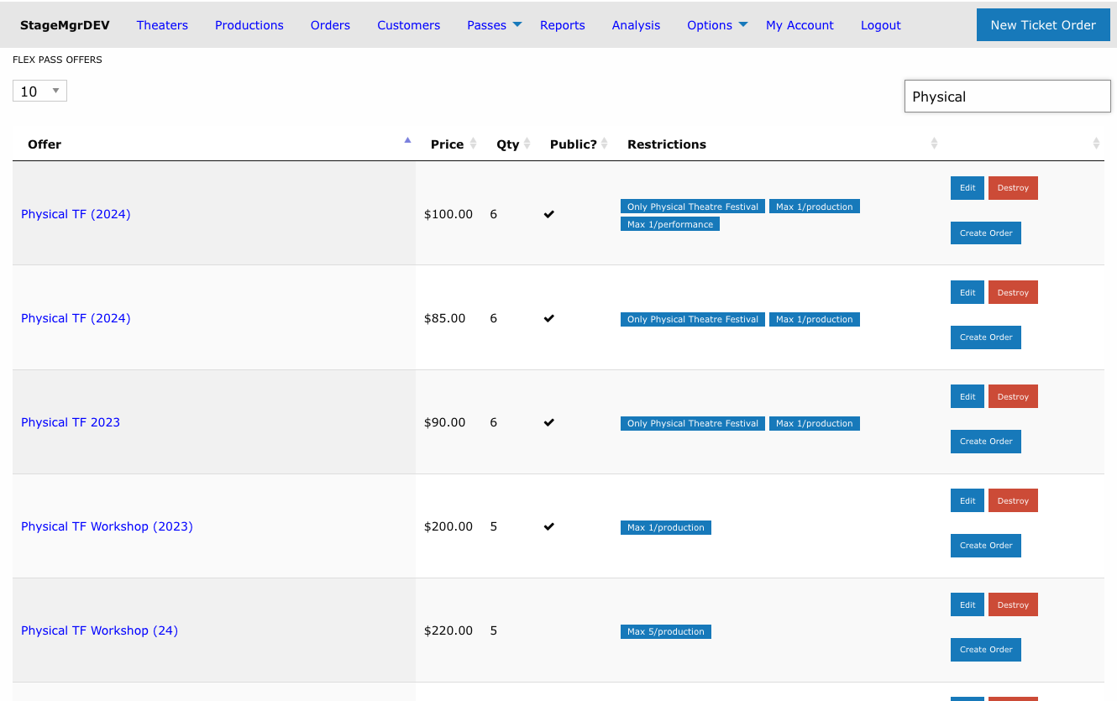The height and width of the screenshot is (701, 1117).
Task: Click Public checkmark for Physical TF Workshop (2023)
Action: [x=548, y=526]
